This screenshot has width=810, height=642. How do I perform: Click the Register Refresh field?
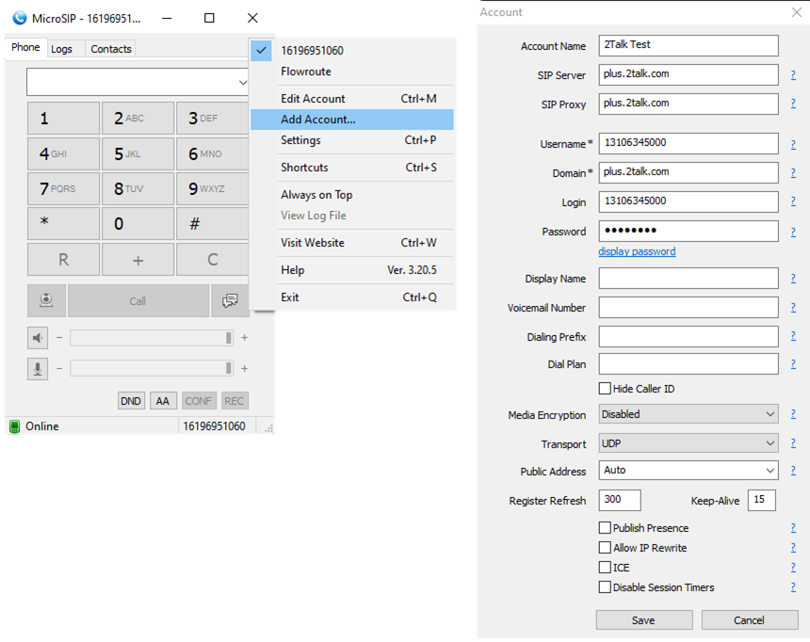click(x=620, y=500)
